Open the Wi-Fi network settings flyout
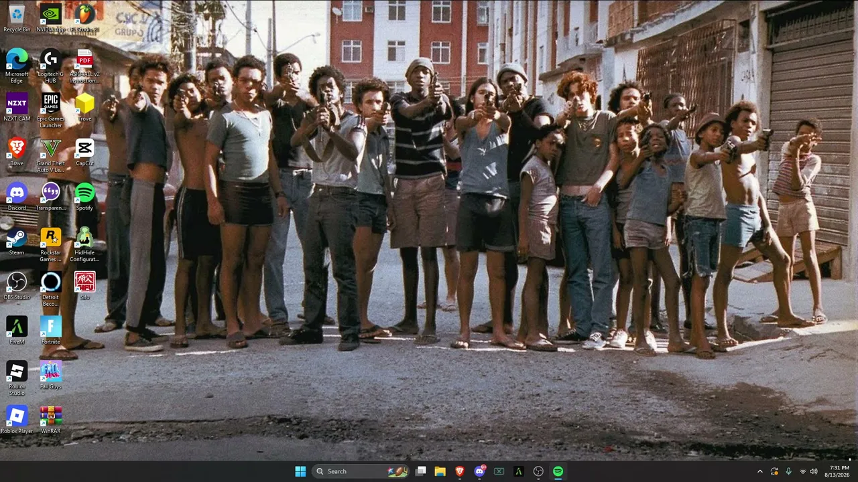Screen dimensions: 858x482 pos(802,471)
